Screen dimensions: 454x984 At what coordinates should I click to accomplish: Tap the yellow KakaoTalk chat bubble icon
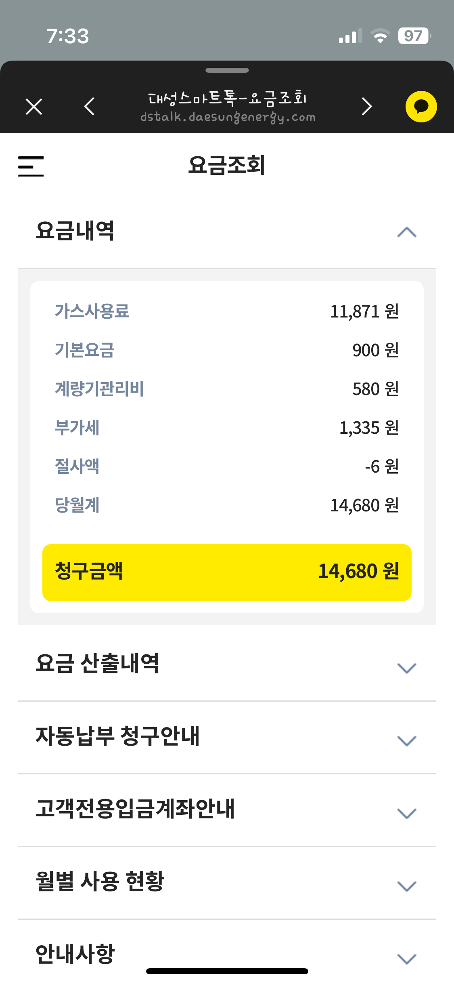(421, 107)
